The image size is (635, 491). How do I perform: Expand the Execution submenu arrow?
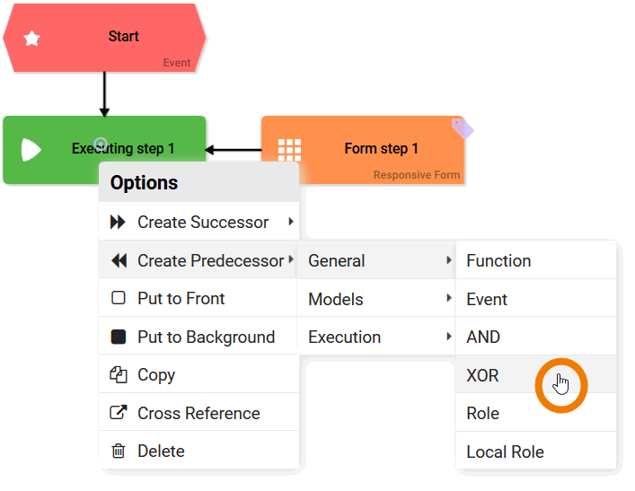pos(448,337)
